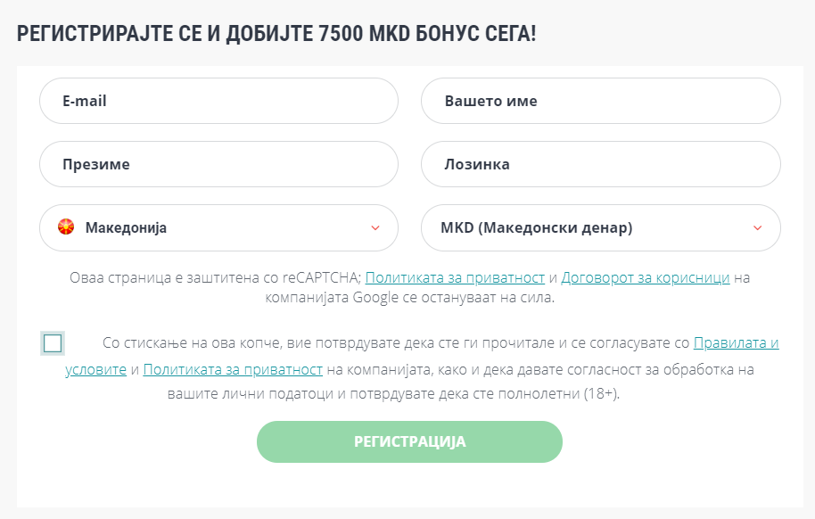Click the 7500 MKD bonus heading
This screenshot has height=519, width=815.
pyautogui.click(x=276, y=35)
